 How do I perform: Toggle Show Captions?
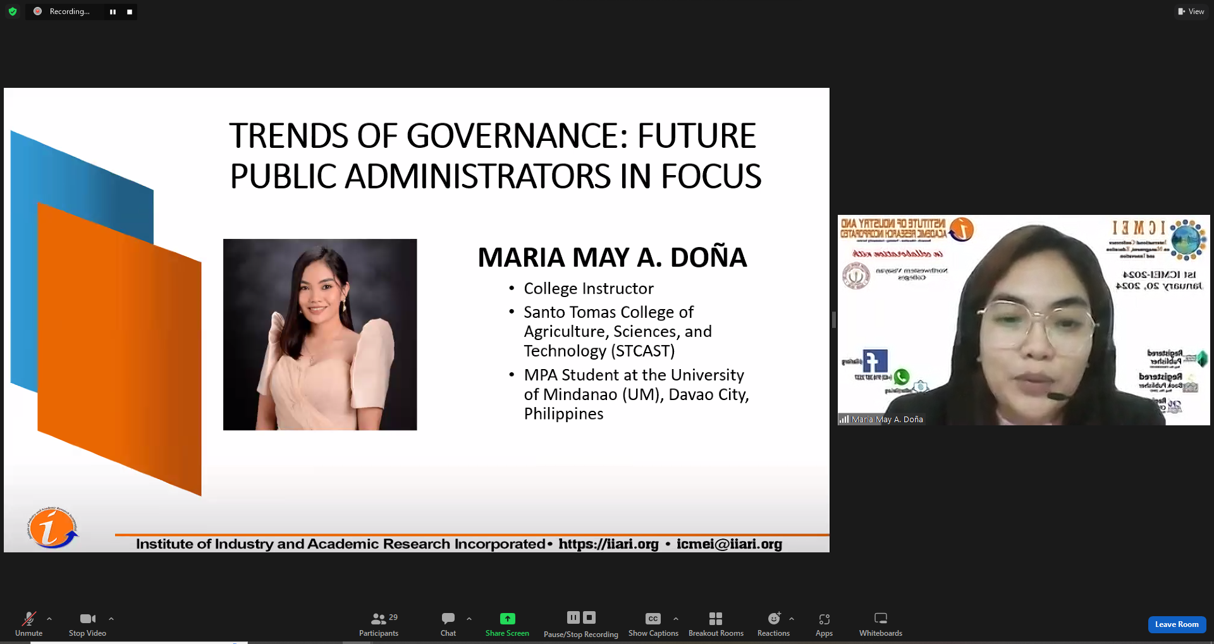click(653, 624)
